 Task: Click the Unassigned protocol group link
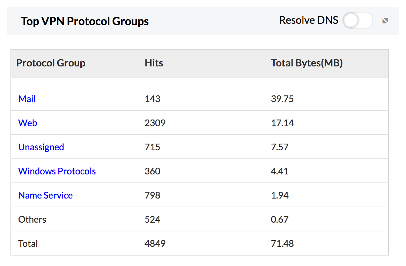(41, 147)
